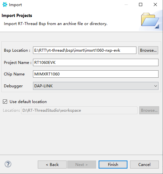163x174 pixels.
Task: Finish importing the project
Action: pos(113,164)
